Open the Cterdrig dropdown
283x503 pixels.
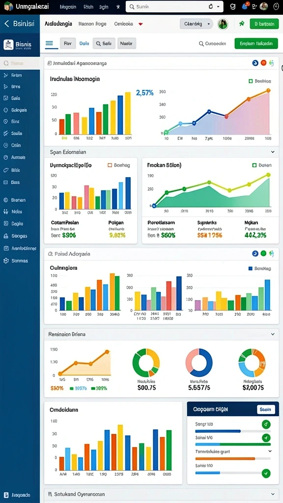[197, 24]
